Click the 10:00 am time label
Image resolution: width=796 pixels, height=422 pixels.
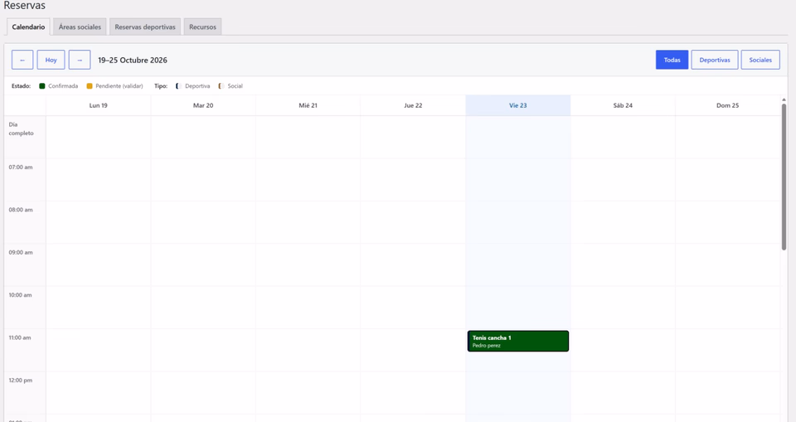click(x=20, y=295)
